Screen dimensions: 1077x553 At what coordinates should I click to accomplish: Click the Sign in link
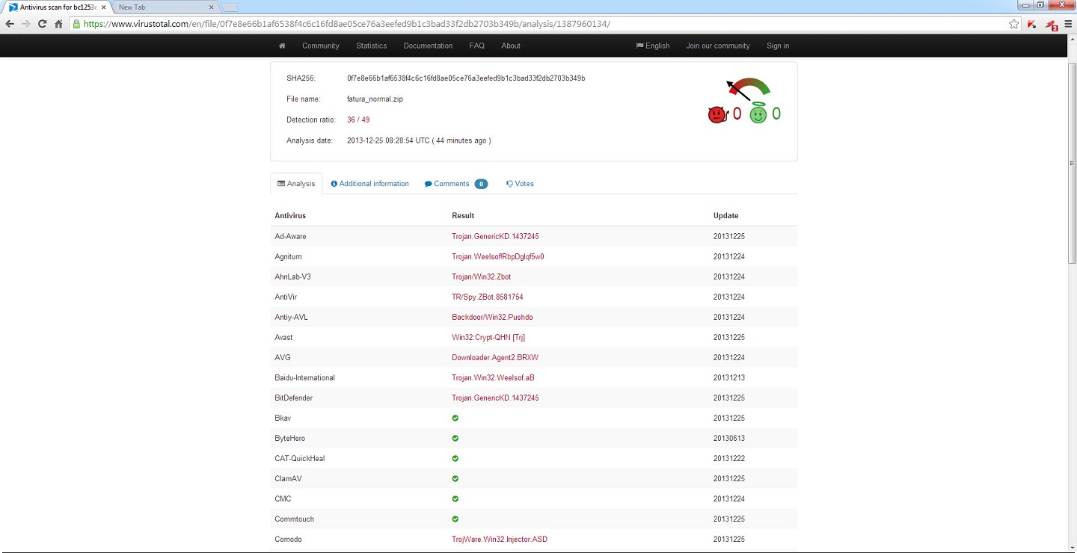[x=778, y=46]
